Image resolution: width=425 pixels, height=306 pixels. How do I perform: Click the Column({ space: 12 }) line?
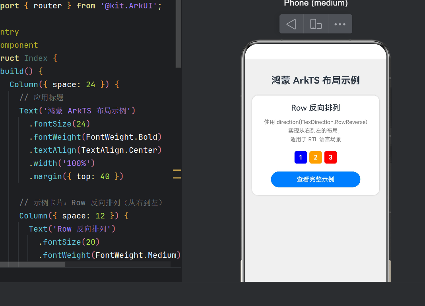click(x=74, y=216)
